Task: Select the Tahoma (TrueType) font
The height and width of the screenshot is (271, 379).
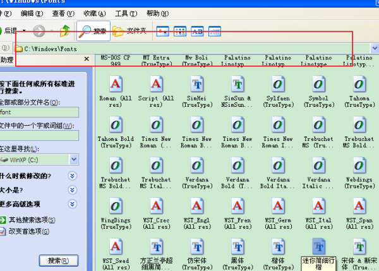Action: 359,92
